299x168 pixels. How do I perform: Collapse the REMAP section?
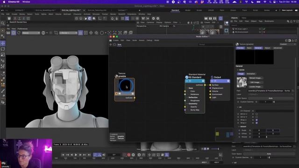(239, 126)
